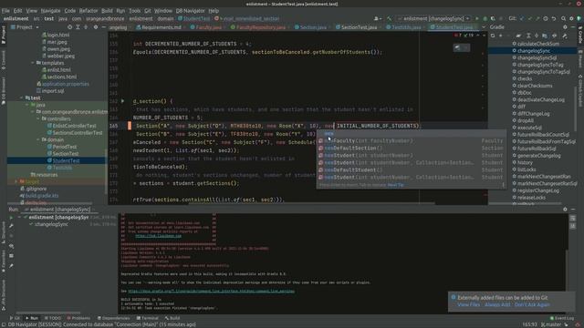Click the Debug bug icon in the toolbar

(485, 18)
